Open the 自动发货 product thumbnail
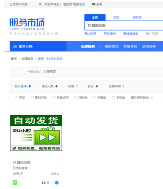This screenshot has width=163, height=189. pos(36,133)
